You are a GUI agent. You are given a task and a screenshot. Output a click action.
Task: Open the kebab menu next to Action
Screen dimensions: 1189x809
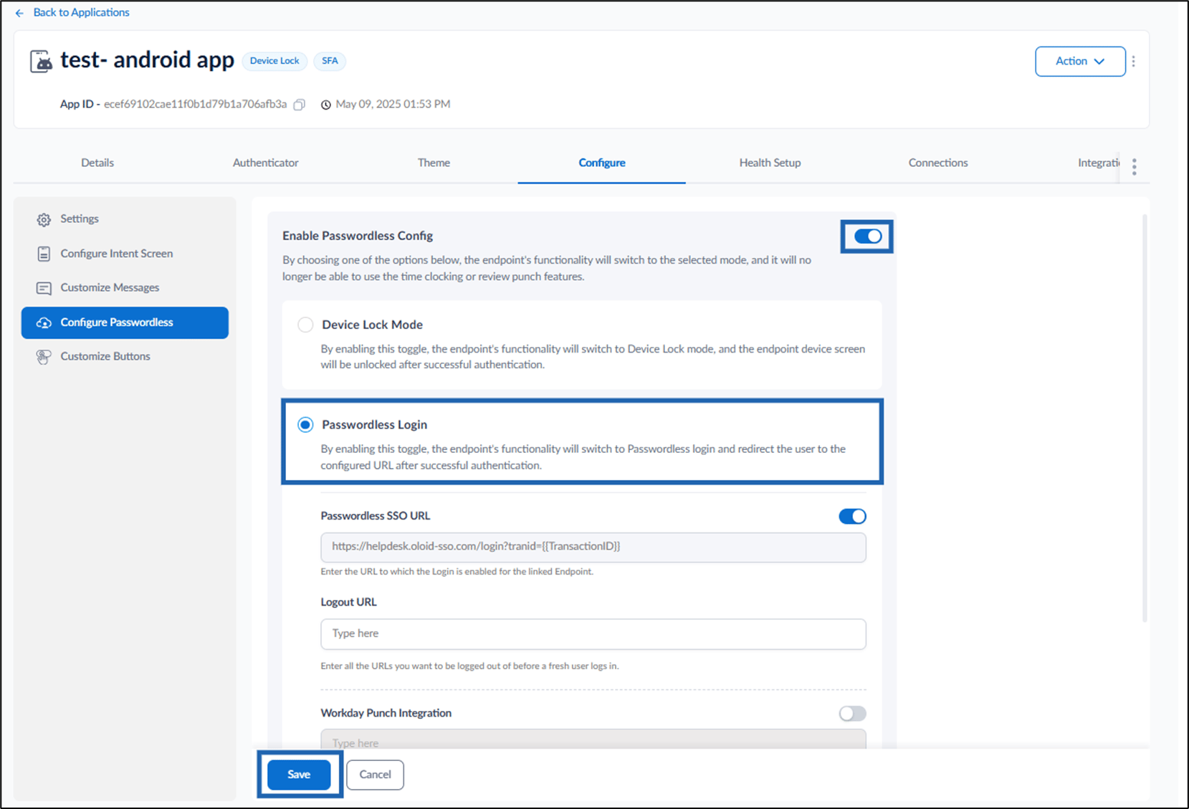(1133, 62)
